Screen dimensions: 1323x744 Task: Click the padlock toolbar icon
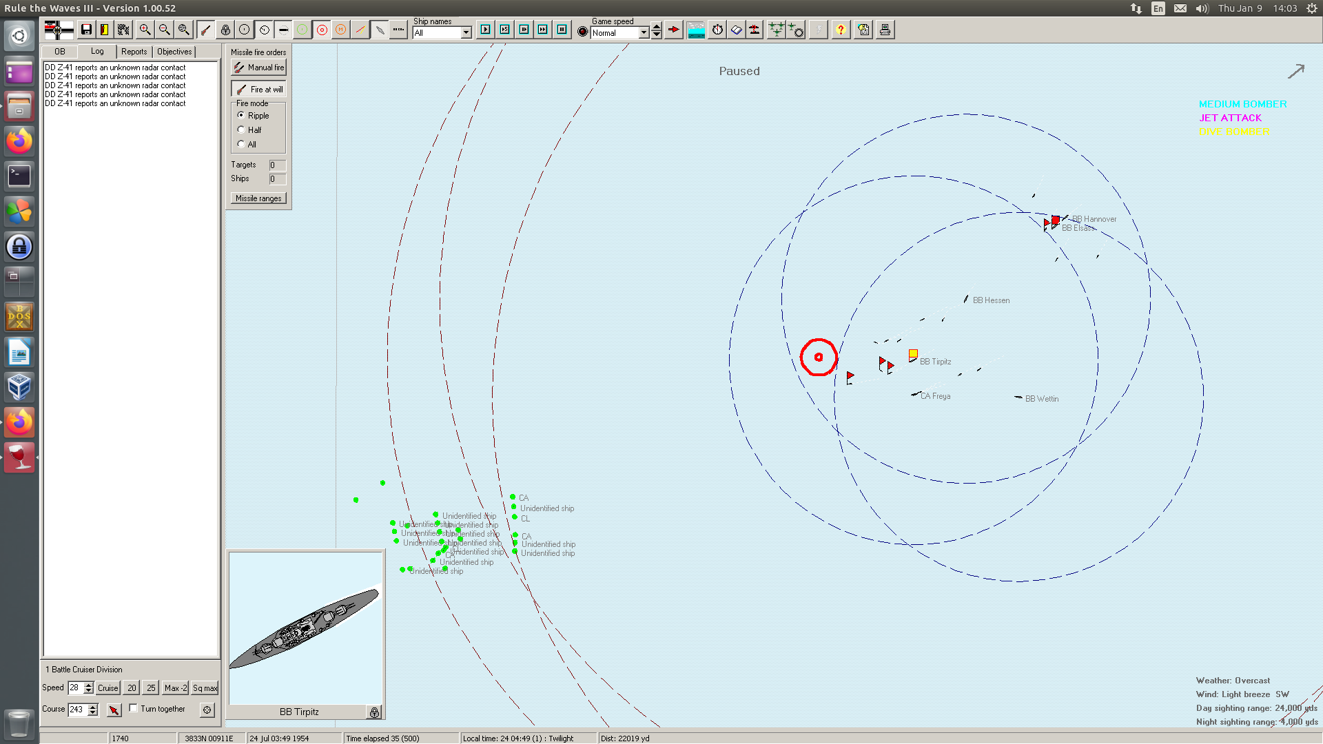click(x=225, y=30)
